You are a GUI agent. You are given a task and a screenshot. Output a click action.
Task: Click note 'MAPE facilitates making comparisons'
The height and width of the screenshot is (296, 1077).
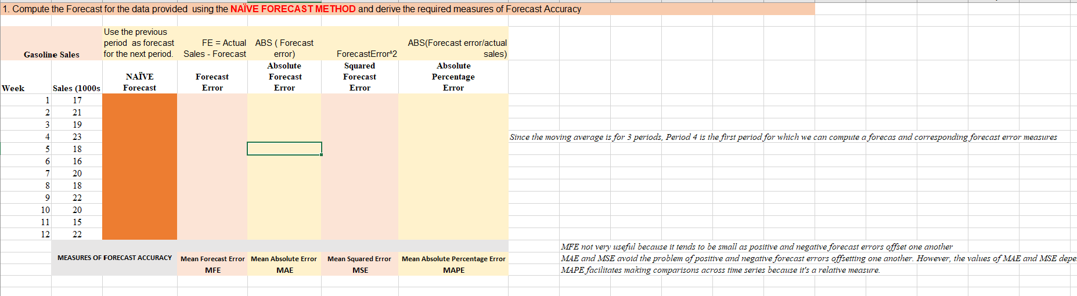point(721,270)
